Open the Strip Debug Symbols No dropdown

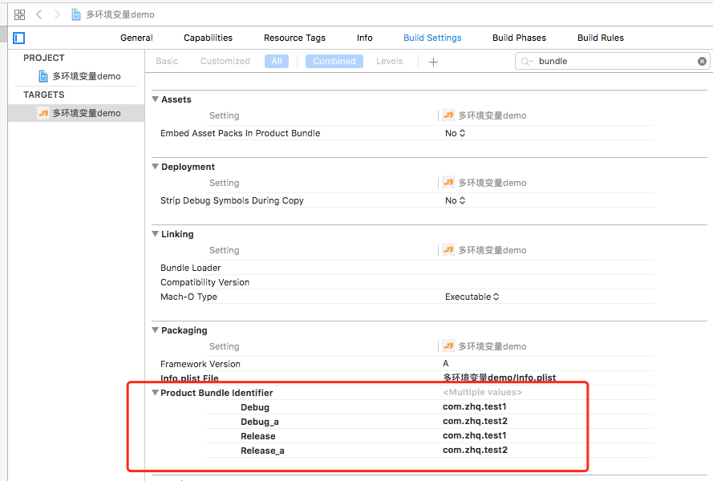[456, 200]
